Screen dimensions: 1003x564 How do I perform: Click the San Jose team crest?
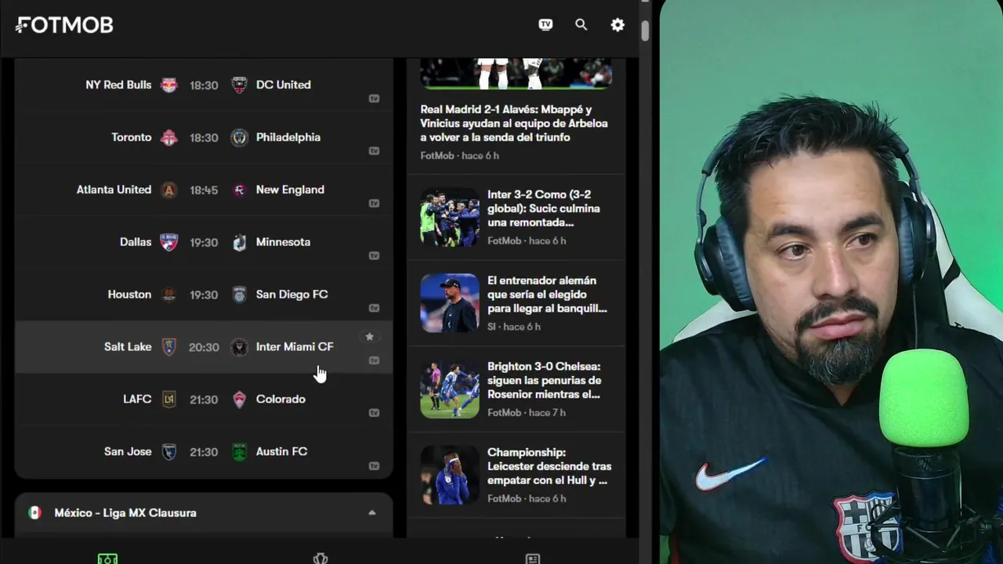click(x=169, y=452)
